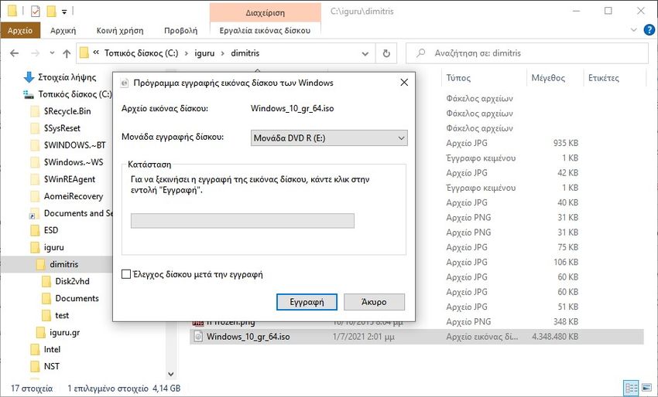
Task: Switch to the Αρχική ribbon tab
Action: (x=63, y=31)
